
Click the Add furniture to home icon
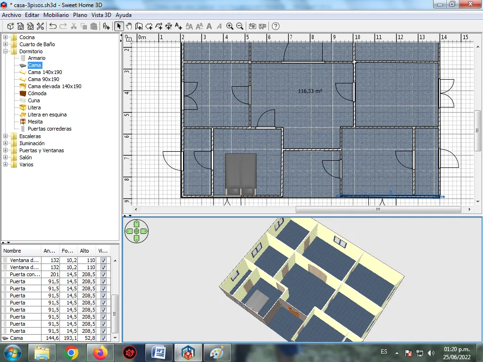tap(106, 26)
